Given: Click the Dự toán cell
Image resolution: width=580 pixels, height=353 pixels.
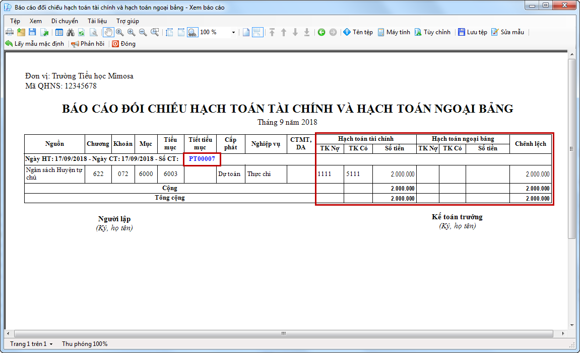Looking at the screenshot, I should point(229,174).
